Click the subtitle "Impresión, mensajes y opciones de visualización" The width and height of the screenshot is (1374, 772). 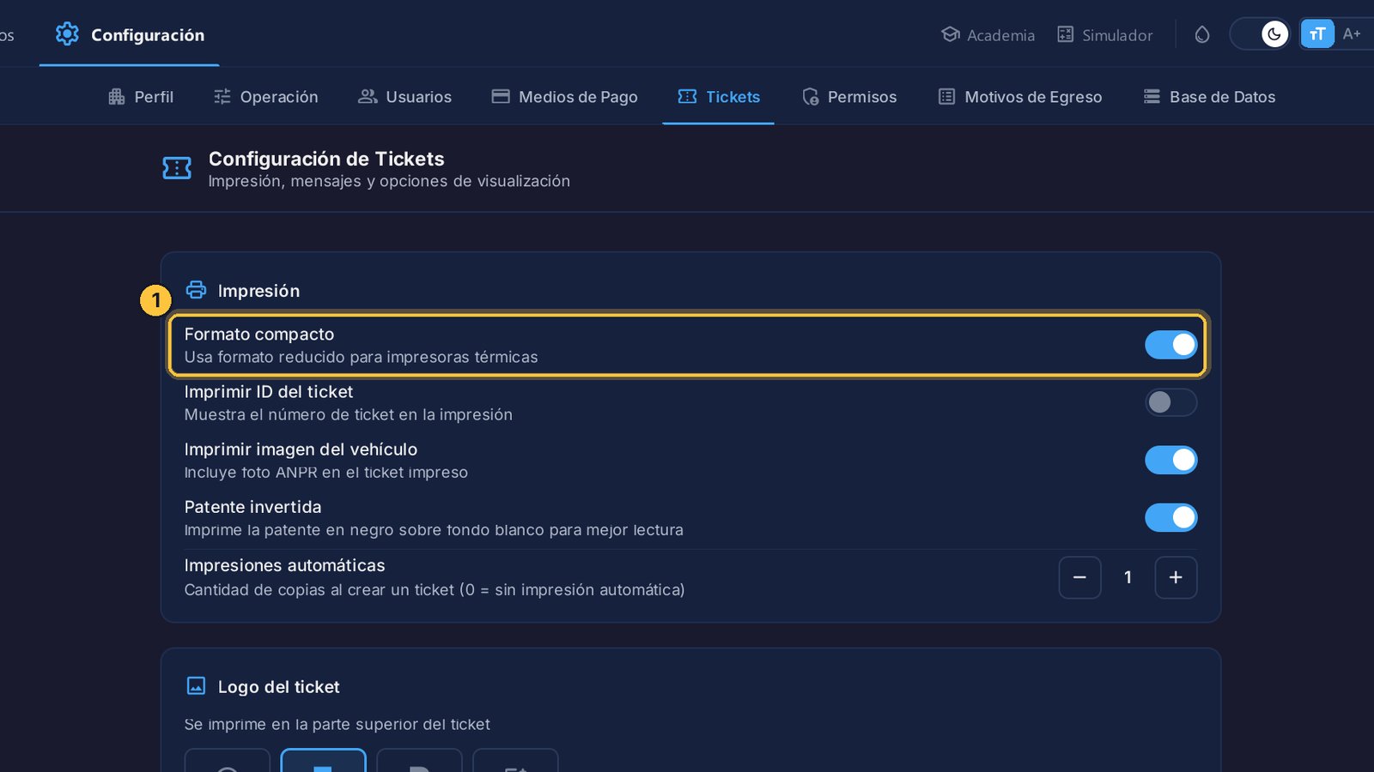point(389,181)
